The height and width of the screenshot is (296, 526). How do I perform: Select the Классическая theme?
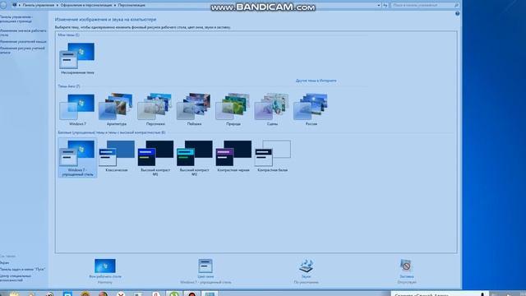[117, 156]
